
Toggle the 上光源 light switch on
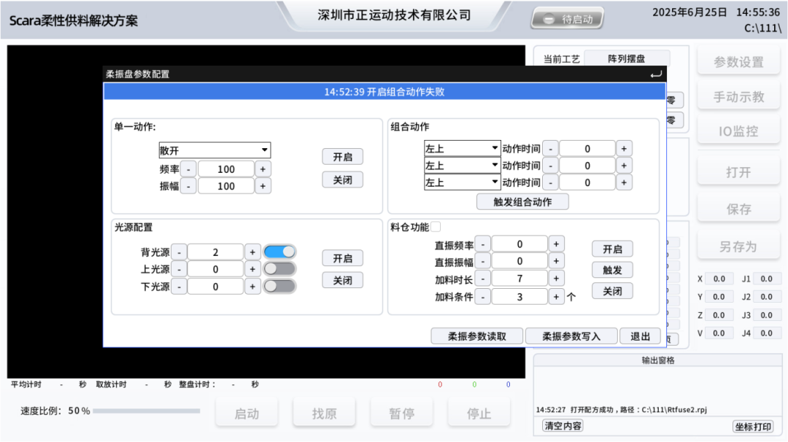pos(280,268)
